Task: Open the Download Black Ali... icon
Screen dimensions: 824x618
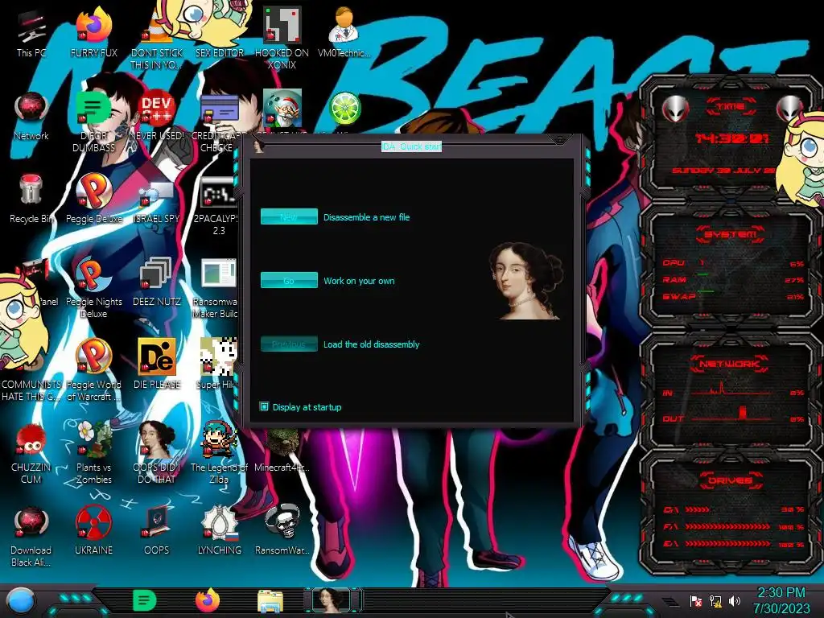Action: (x=31, y=537)
